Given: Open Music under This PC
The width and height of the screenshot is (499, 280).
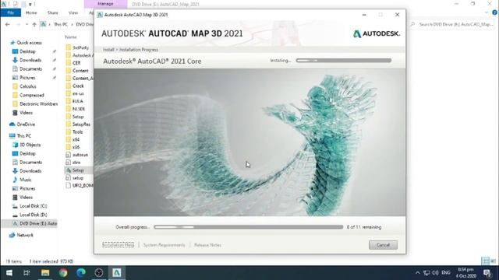Looking at the screenshot, I should click(22, 180).
